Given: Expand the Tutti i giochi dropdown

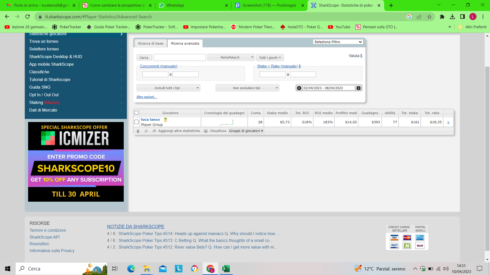Looking at the screenshot, I should pyautogui.click(x=271, y=57).
